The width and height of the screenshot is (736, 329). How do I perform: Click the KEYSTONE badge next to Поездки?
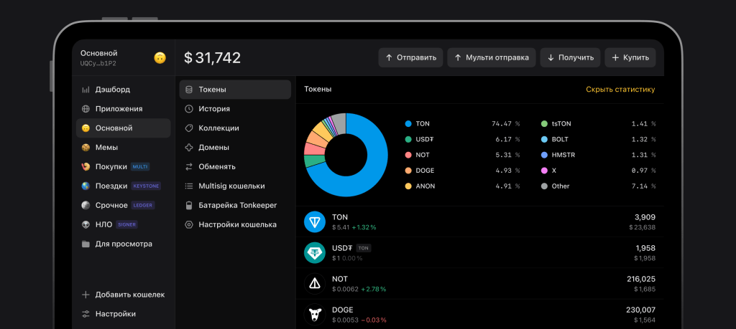point(146,186)
